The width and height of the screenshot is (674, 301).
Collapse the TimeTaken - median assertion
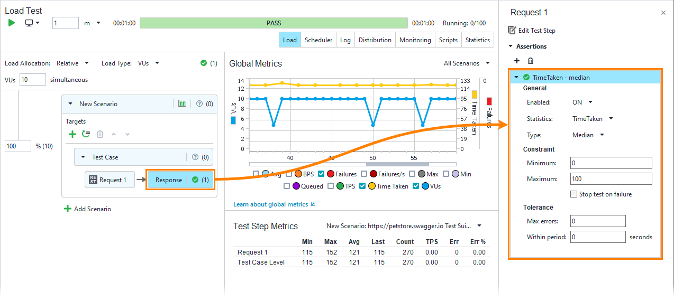[x=516, y=77]
